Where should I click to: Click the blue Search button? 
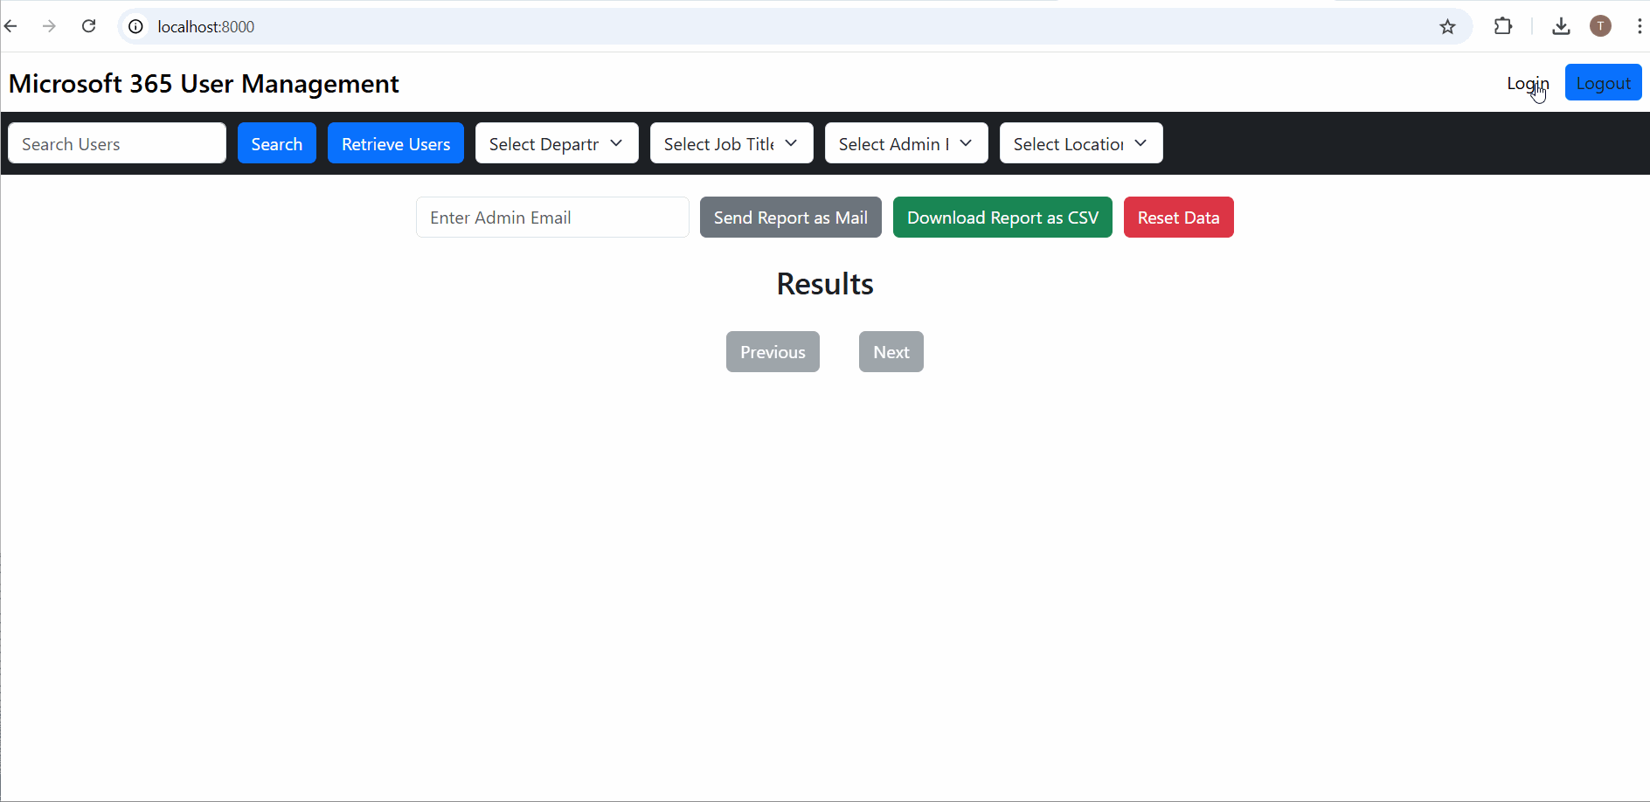click(277, 143)
